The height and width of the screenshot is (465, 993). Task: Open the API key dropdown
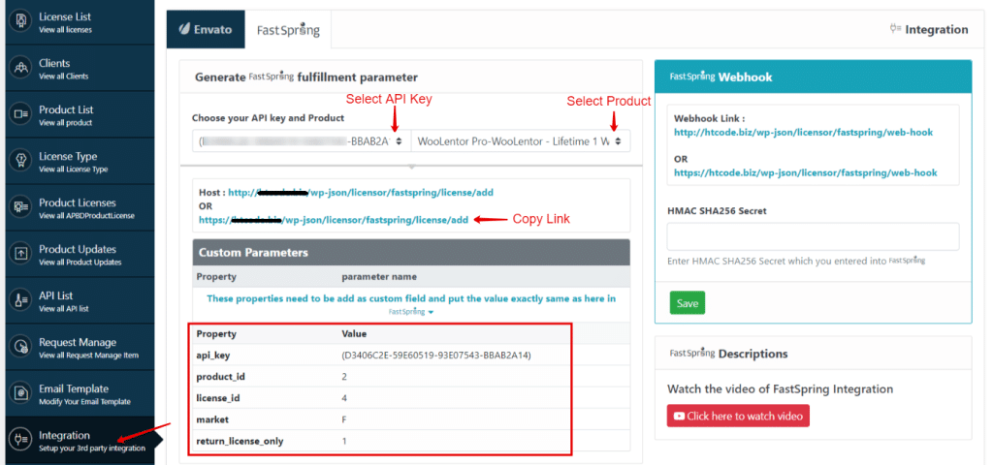(x=301, y=141)
